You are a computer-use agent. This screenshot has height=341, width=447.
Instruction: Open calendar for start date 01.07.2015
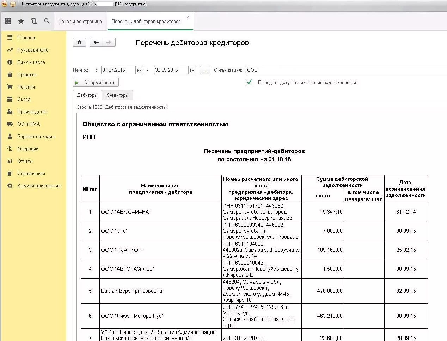tap(140, 70)
